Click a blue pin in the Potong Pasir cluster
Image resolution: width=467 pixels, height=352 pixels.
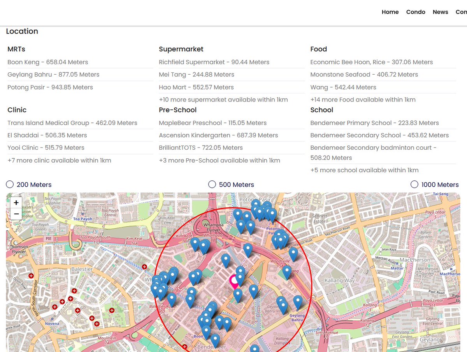tap(259, 212)
